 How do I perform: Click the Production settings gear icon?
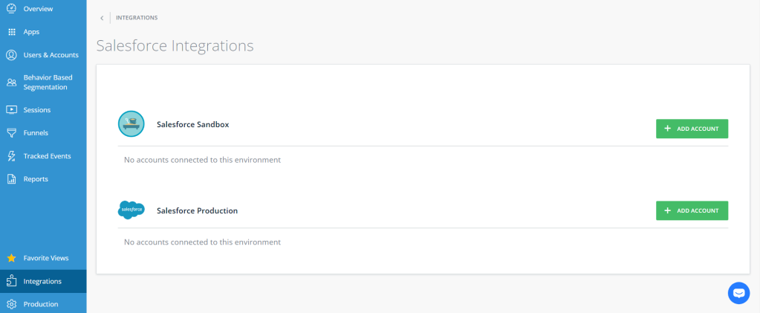(x=11, y=304)
